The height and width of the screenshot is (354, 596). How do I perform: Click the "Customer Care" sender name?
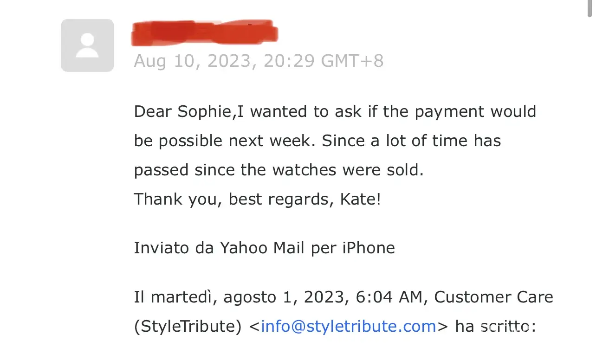pos(493,297)
